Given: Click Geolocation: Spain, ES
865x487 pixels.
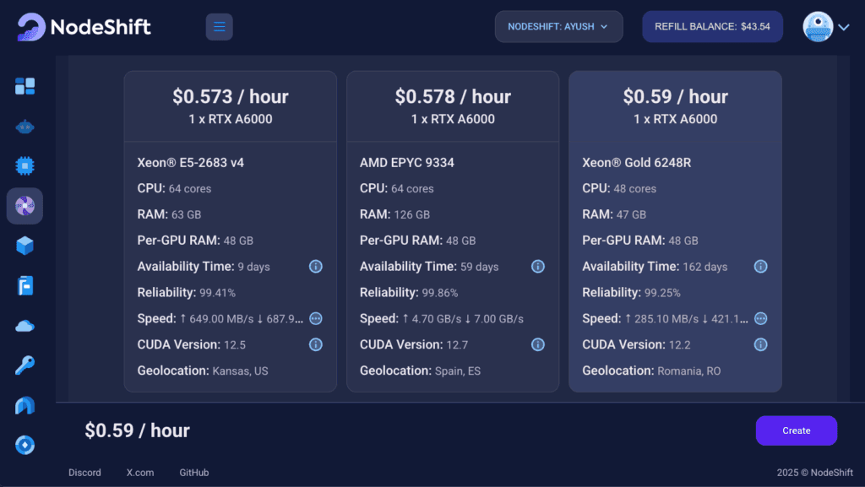Looking at the screenshot, I should [x=420, y=371].
